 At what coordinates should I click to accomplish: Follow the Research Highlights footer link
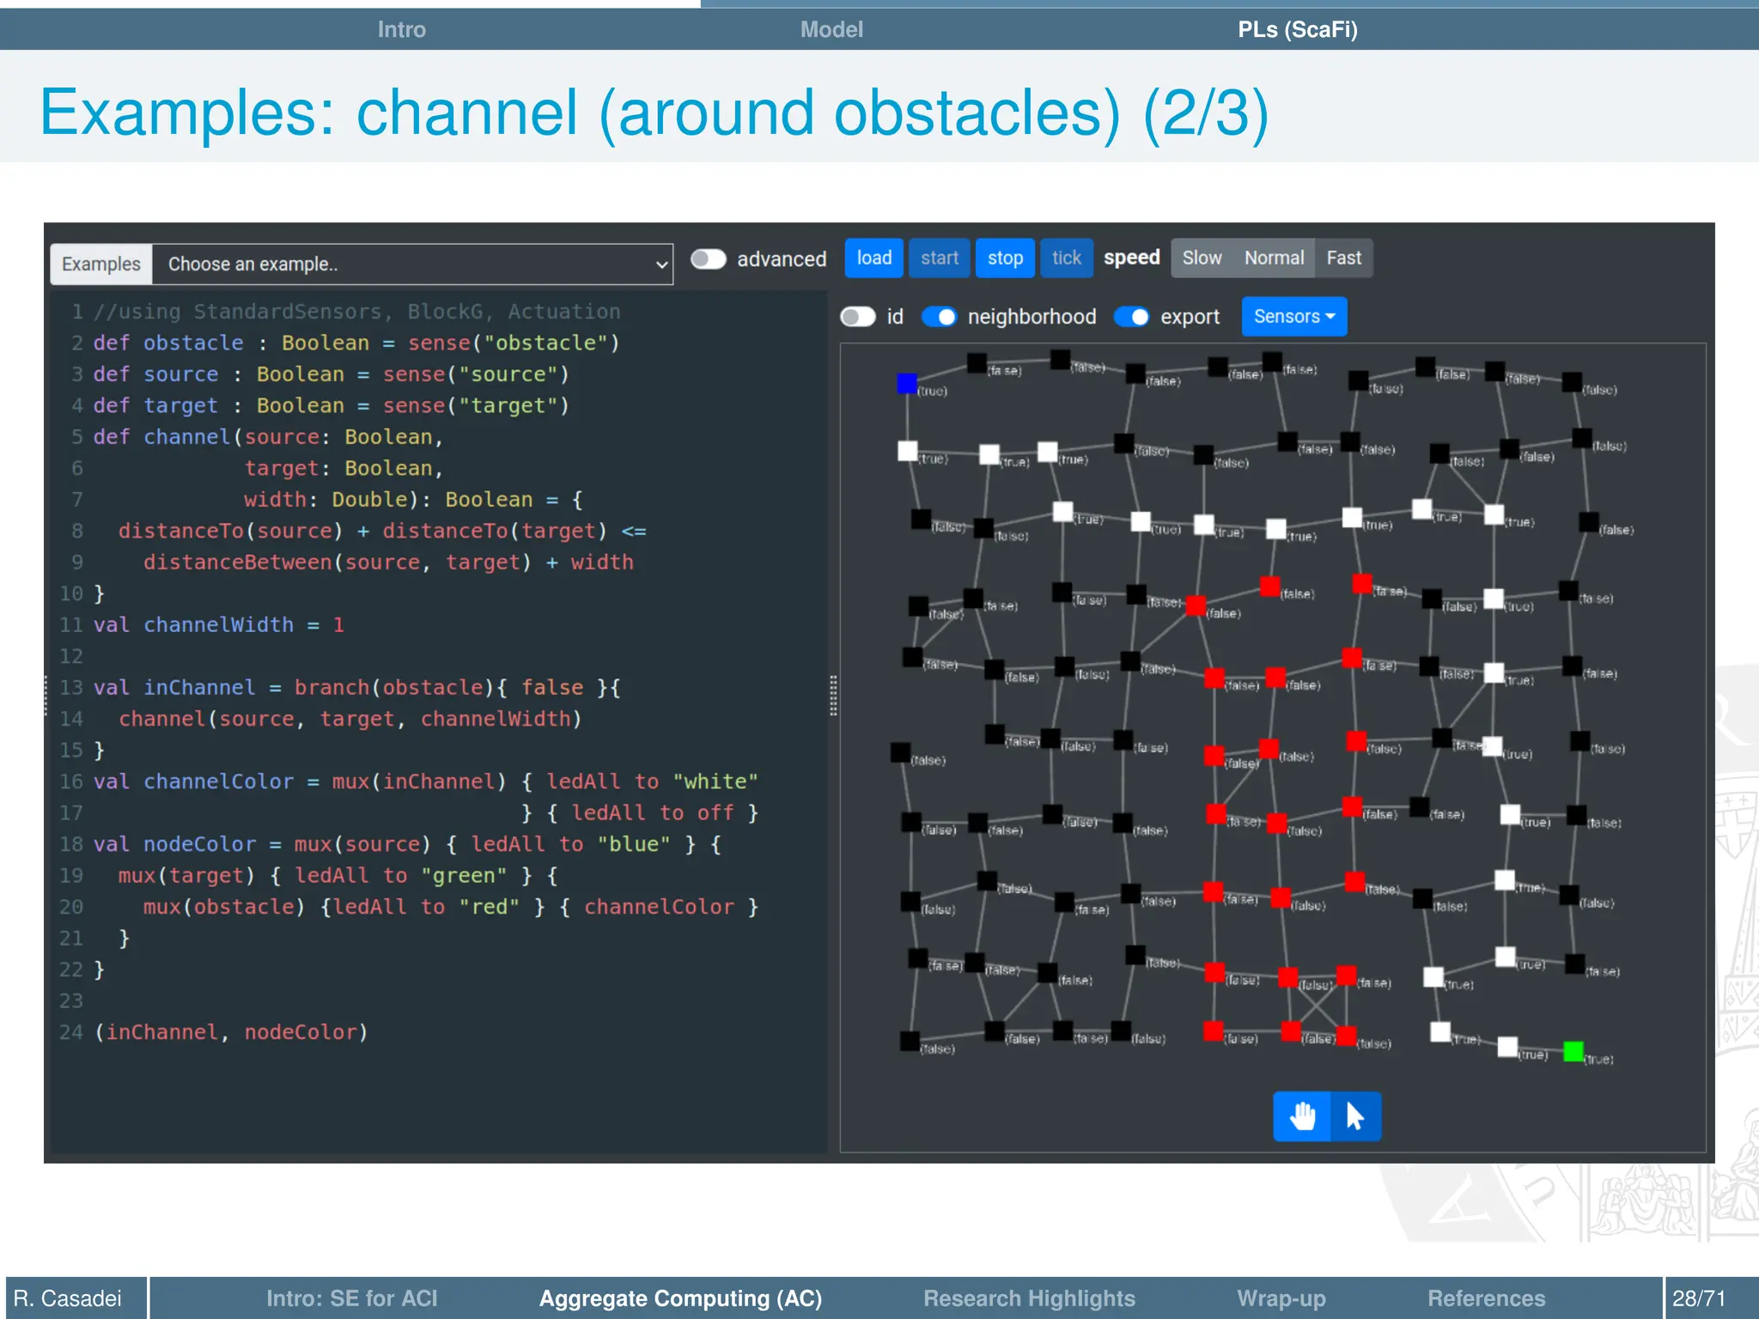pos(1029,1298)
